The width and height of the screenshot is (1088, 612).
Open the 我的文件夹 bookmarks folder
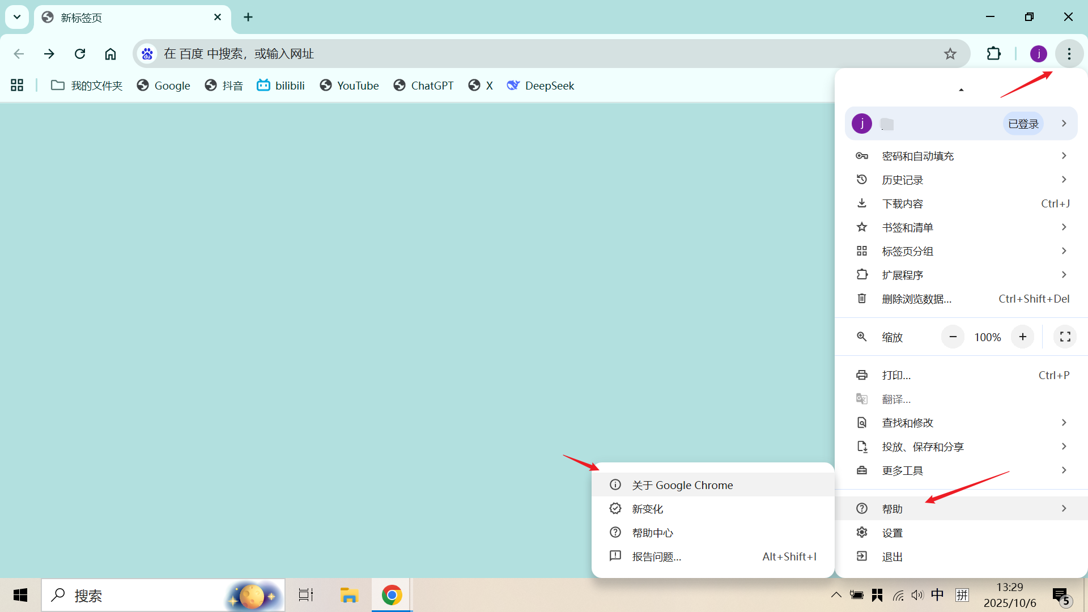87,86
